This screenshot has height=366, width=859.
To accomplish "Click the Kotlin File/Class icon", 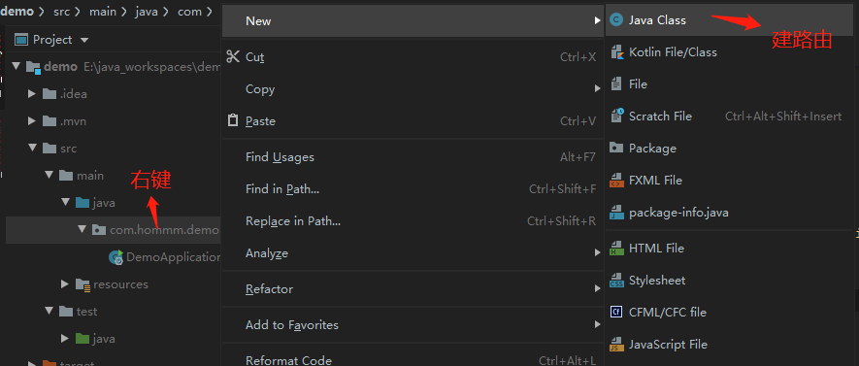I will pyautogui.click(x=617, y=52).
